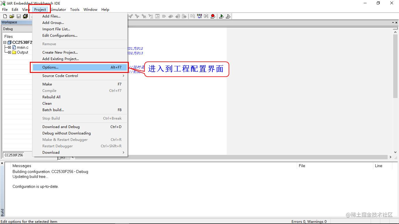Choose Batch build... menu item
Viewport: 399px width, 224px height.
(x=80, y=110)
